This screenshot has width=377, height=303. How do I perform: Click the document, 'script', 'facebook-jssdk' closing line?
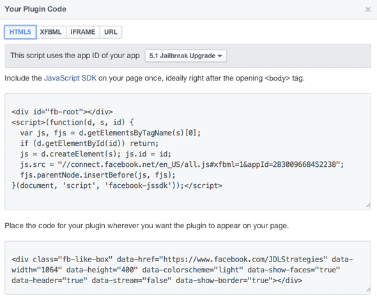tap(117, 185)
